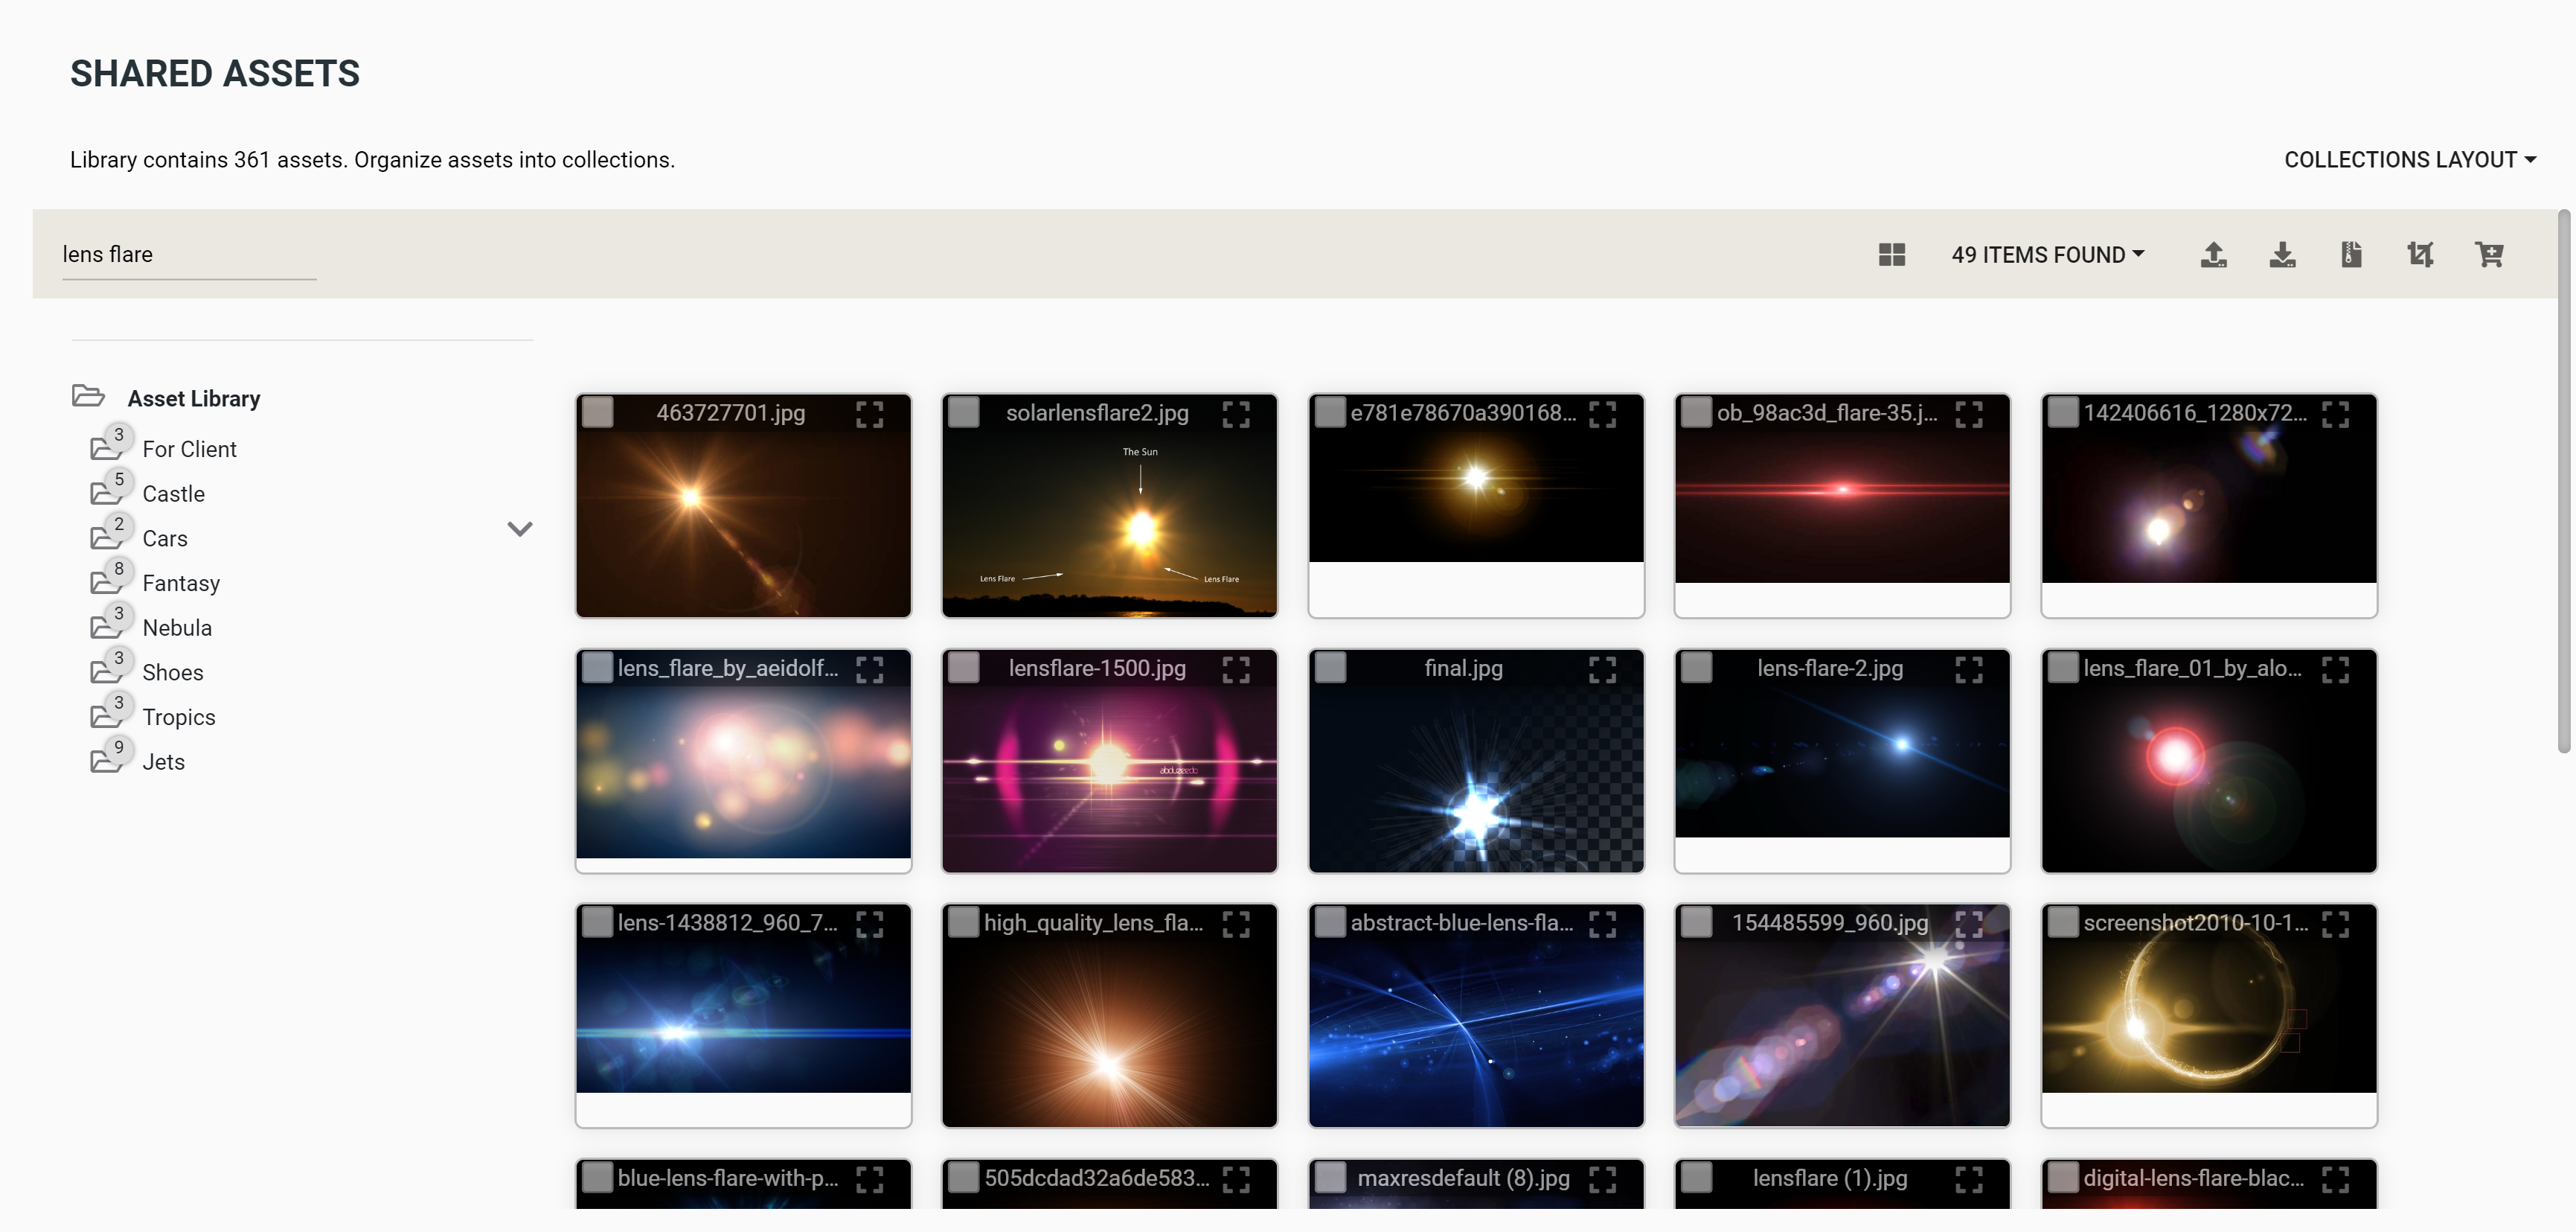Open the Shoes collection

tap(173, 672)
